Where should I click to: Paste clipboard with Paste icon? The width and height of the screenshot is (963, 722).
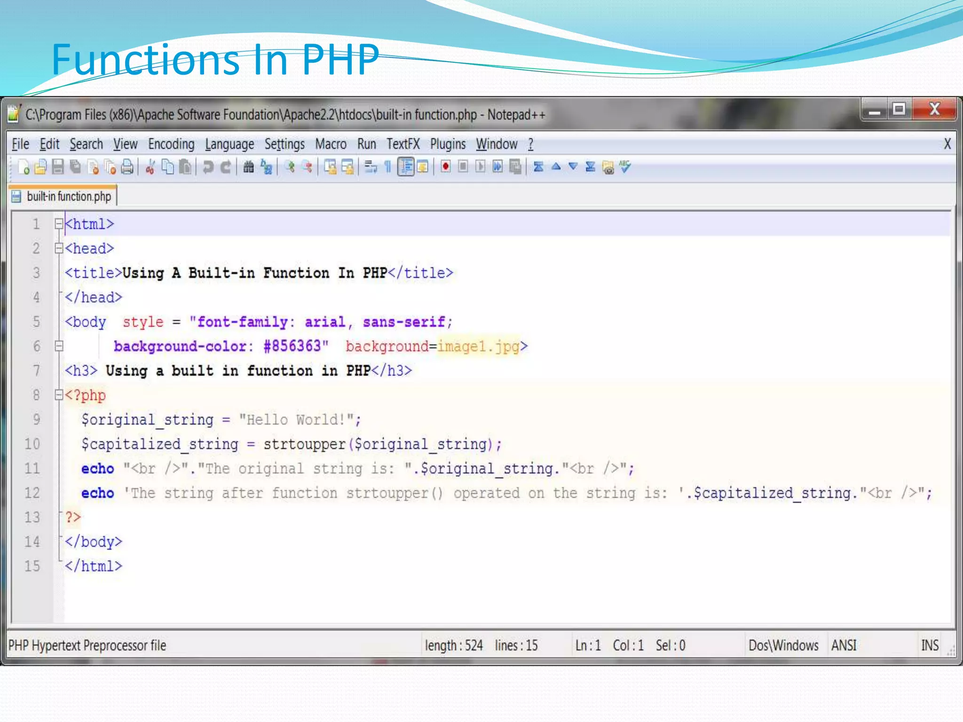185,167
